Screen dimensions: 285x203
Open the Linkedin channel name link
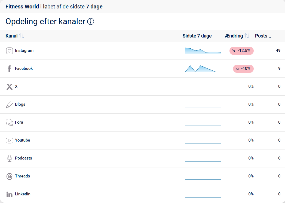(23, 194)
